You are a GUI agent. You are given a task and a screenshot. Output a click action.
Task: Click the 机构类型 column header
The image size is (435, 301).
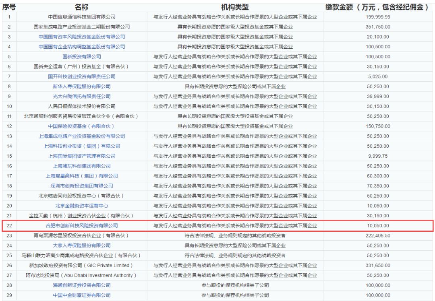(235, 7)
